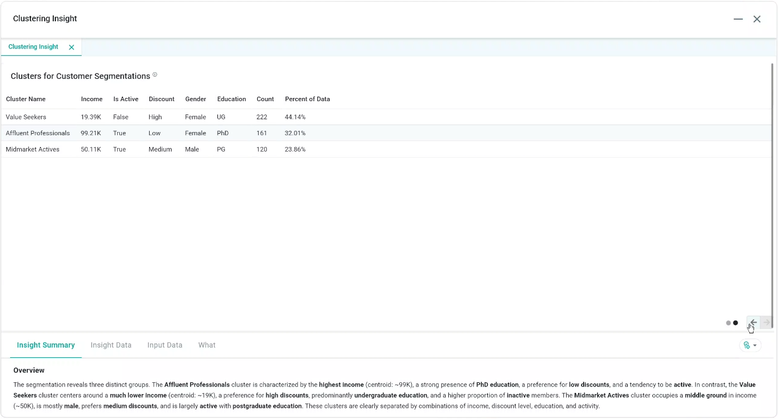Open the green AI assistant dropdown
778x419 pixels.
(x=750, y=346)
